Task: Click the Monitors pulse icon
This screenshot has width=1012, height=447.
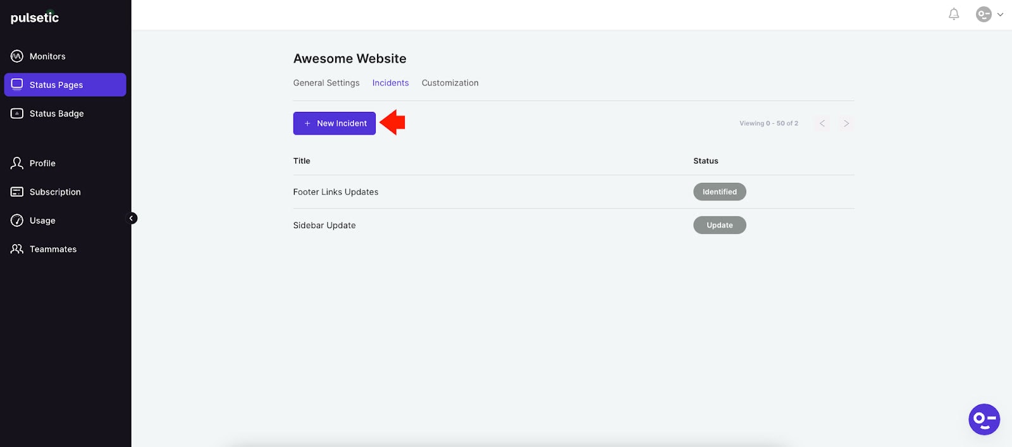Action: [17, 56]
